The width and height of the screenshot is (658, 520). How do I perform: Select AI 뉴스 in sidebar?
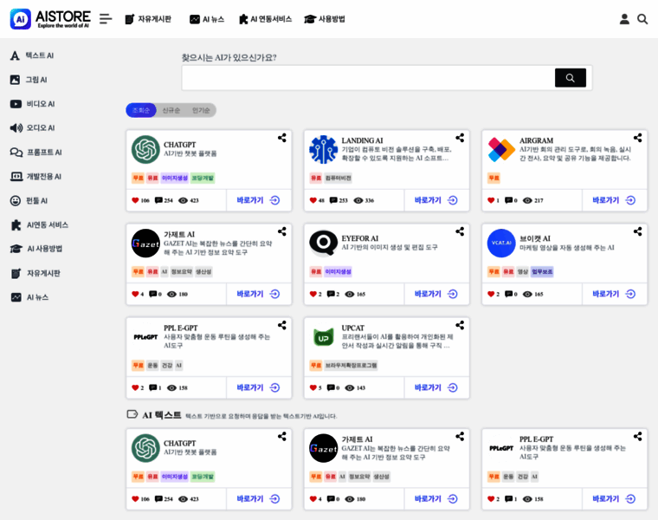click(x=29, y=297)
